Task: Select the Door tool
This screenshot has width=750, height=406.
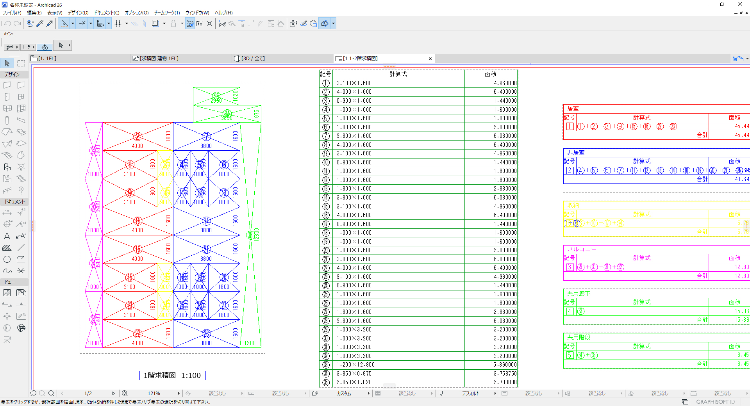Action: click(x=7, y=97)
